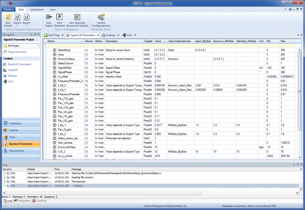The image size is (305, 210).
Task: Switch to the Automation ribbon tab
Action: click(x=37, y=9)
